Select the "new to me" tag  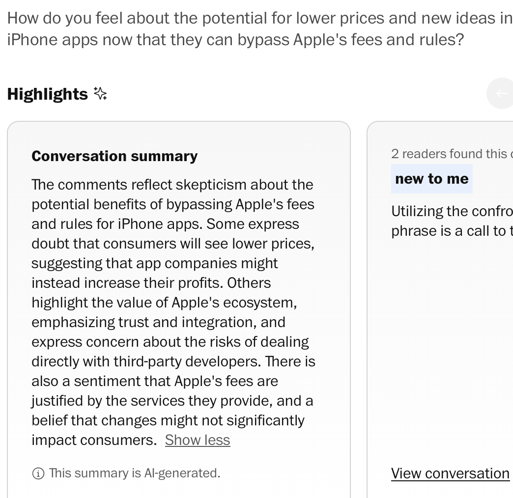[431, 179]
